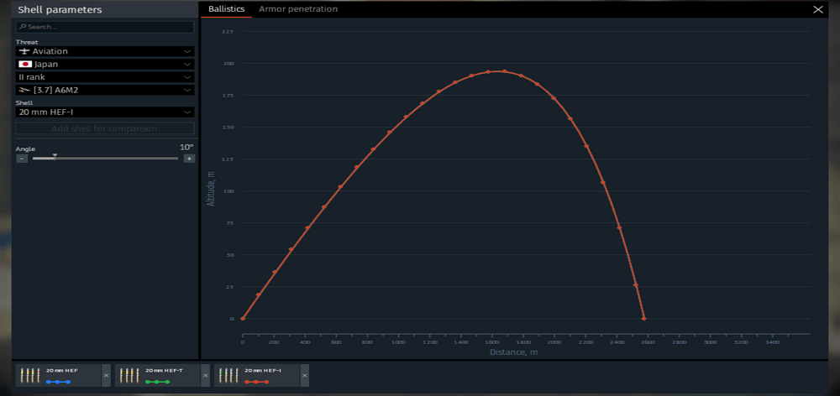Viewport: 840px width, 396px height.
Task: Expand the II rank dropdown
Action: click(x=105, y=77)
